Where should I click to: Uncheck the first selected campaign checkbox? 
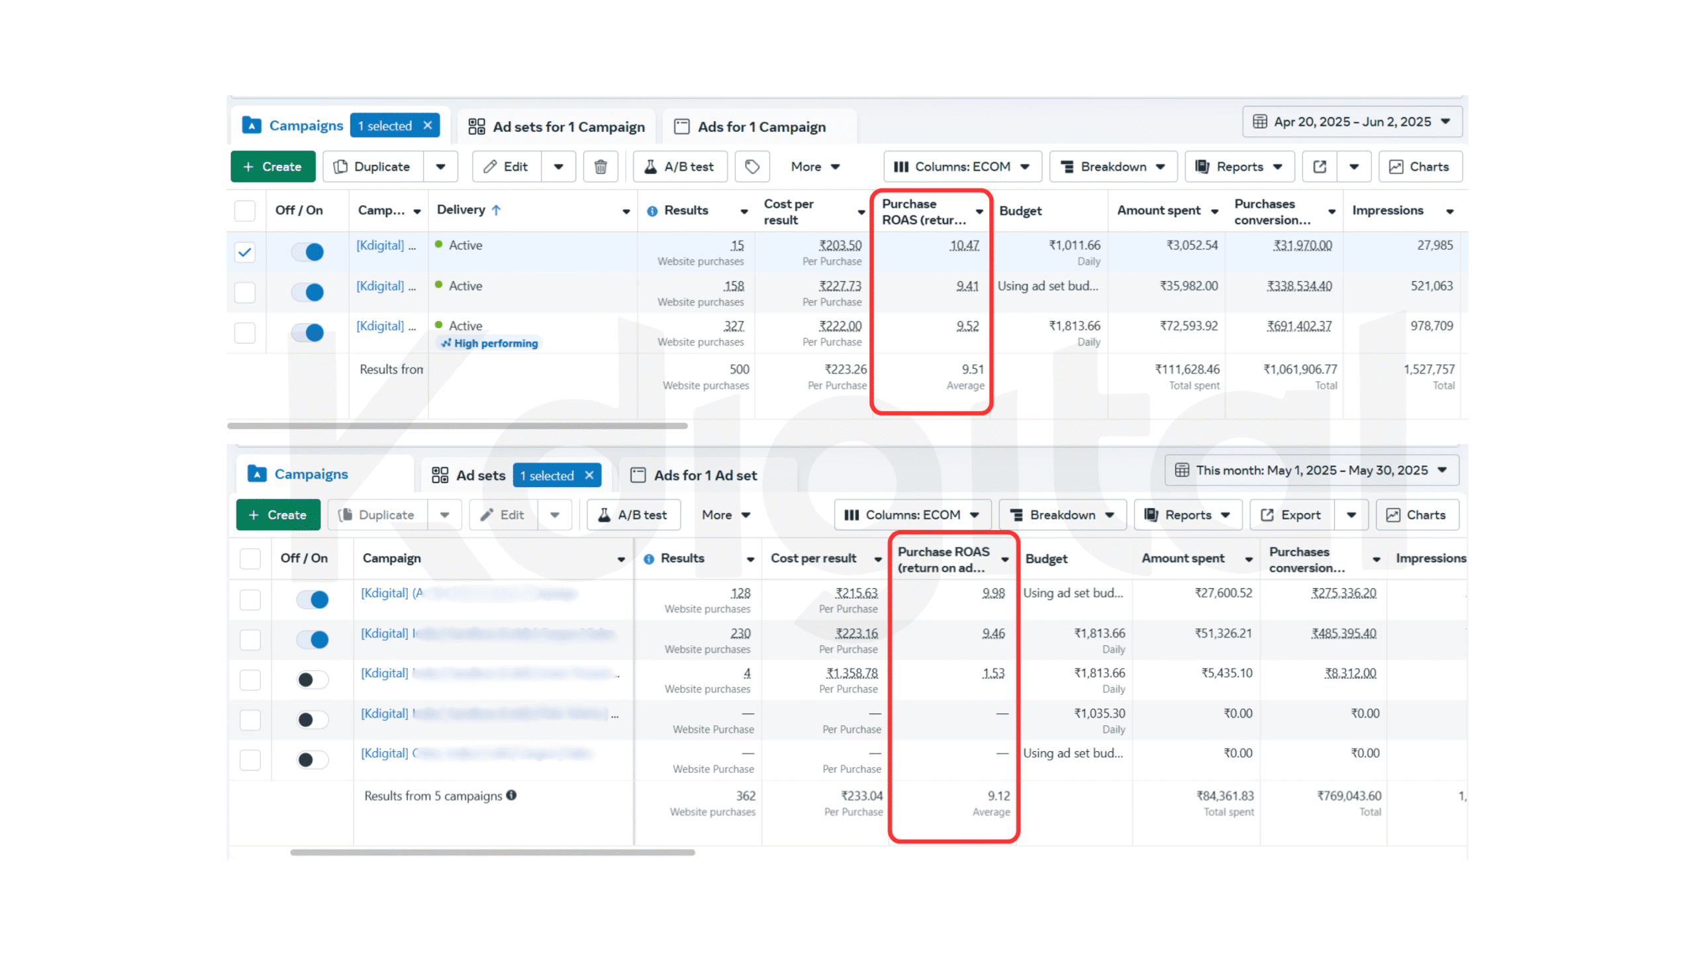coord(245,252)
